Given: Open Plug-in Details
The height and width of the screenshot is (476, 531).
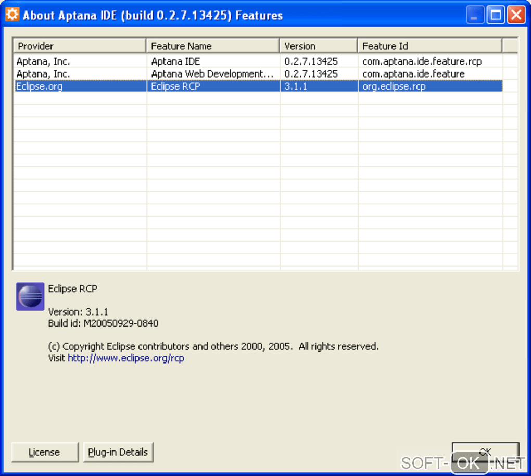Looking at the screenshot, I should tap(118, 452).
